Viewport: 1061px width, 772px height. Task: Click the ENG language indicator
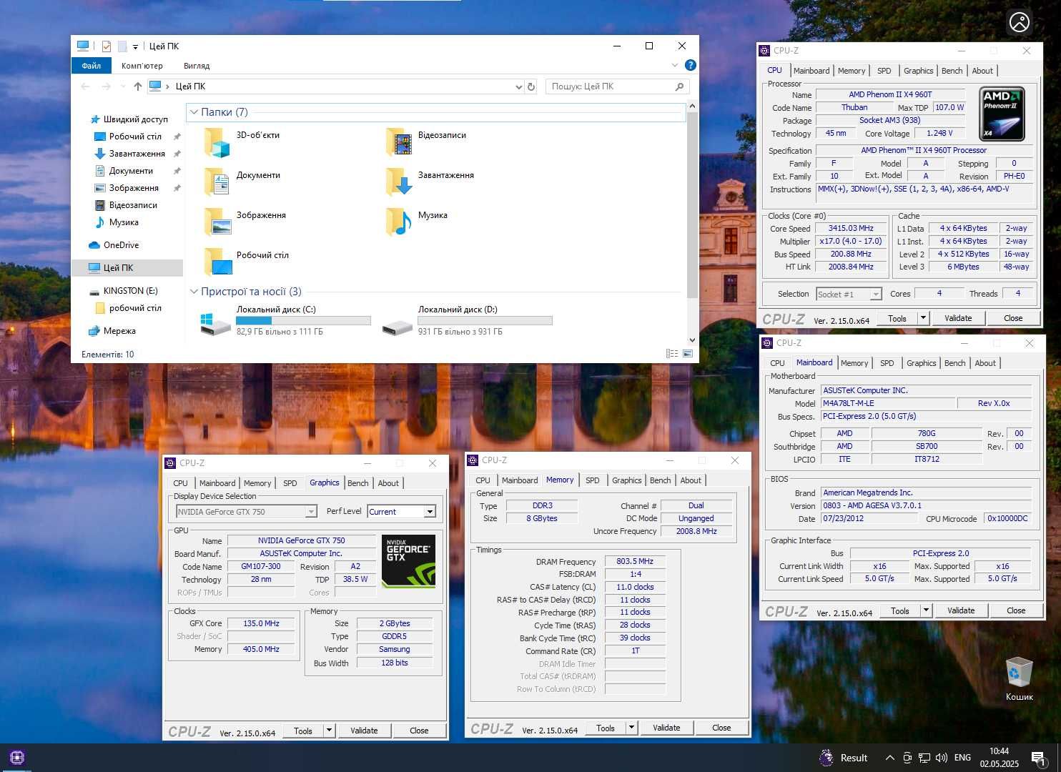click(962, 758)
